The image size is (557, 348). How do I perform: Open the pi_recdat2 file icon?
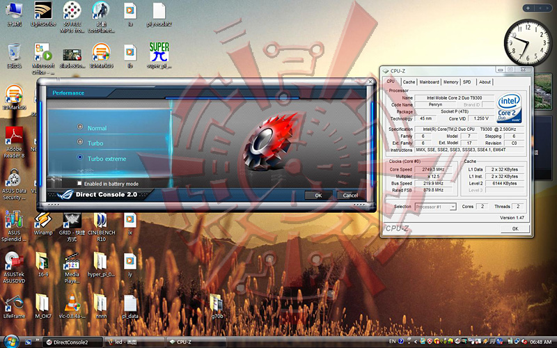pyautogui.click(x=159, y=15)
